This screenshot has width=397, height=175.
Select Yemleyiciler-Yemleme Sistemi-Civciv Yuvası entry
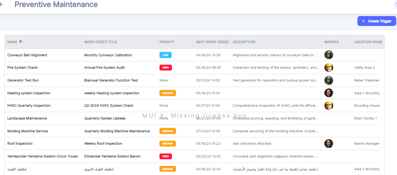coord(43,156)
